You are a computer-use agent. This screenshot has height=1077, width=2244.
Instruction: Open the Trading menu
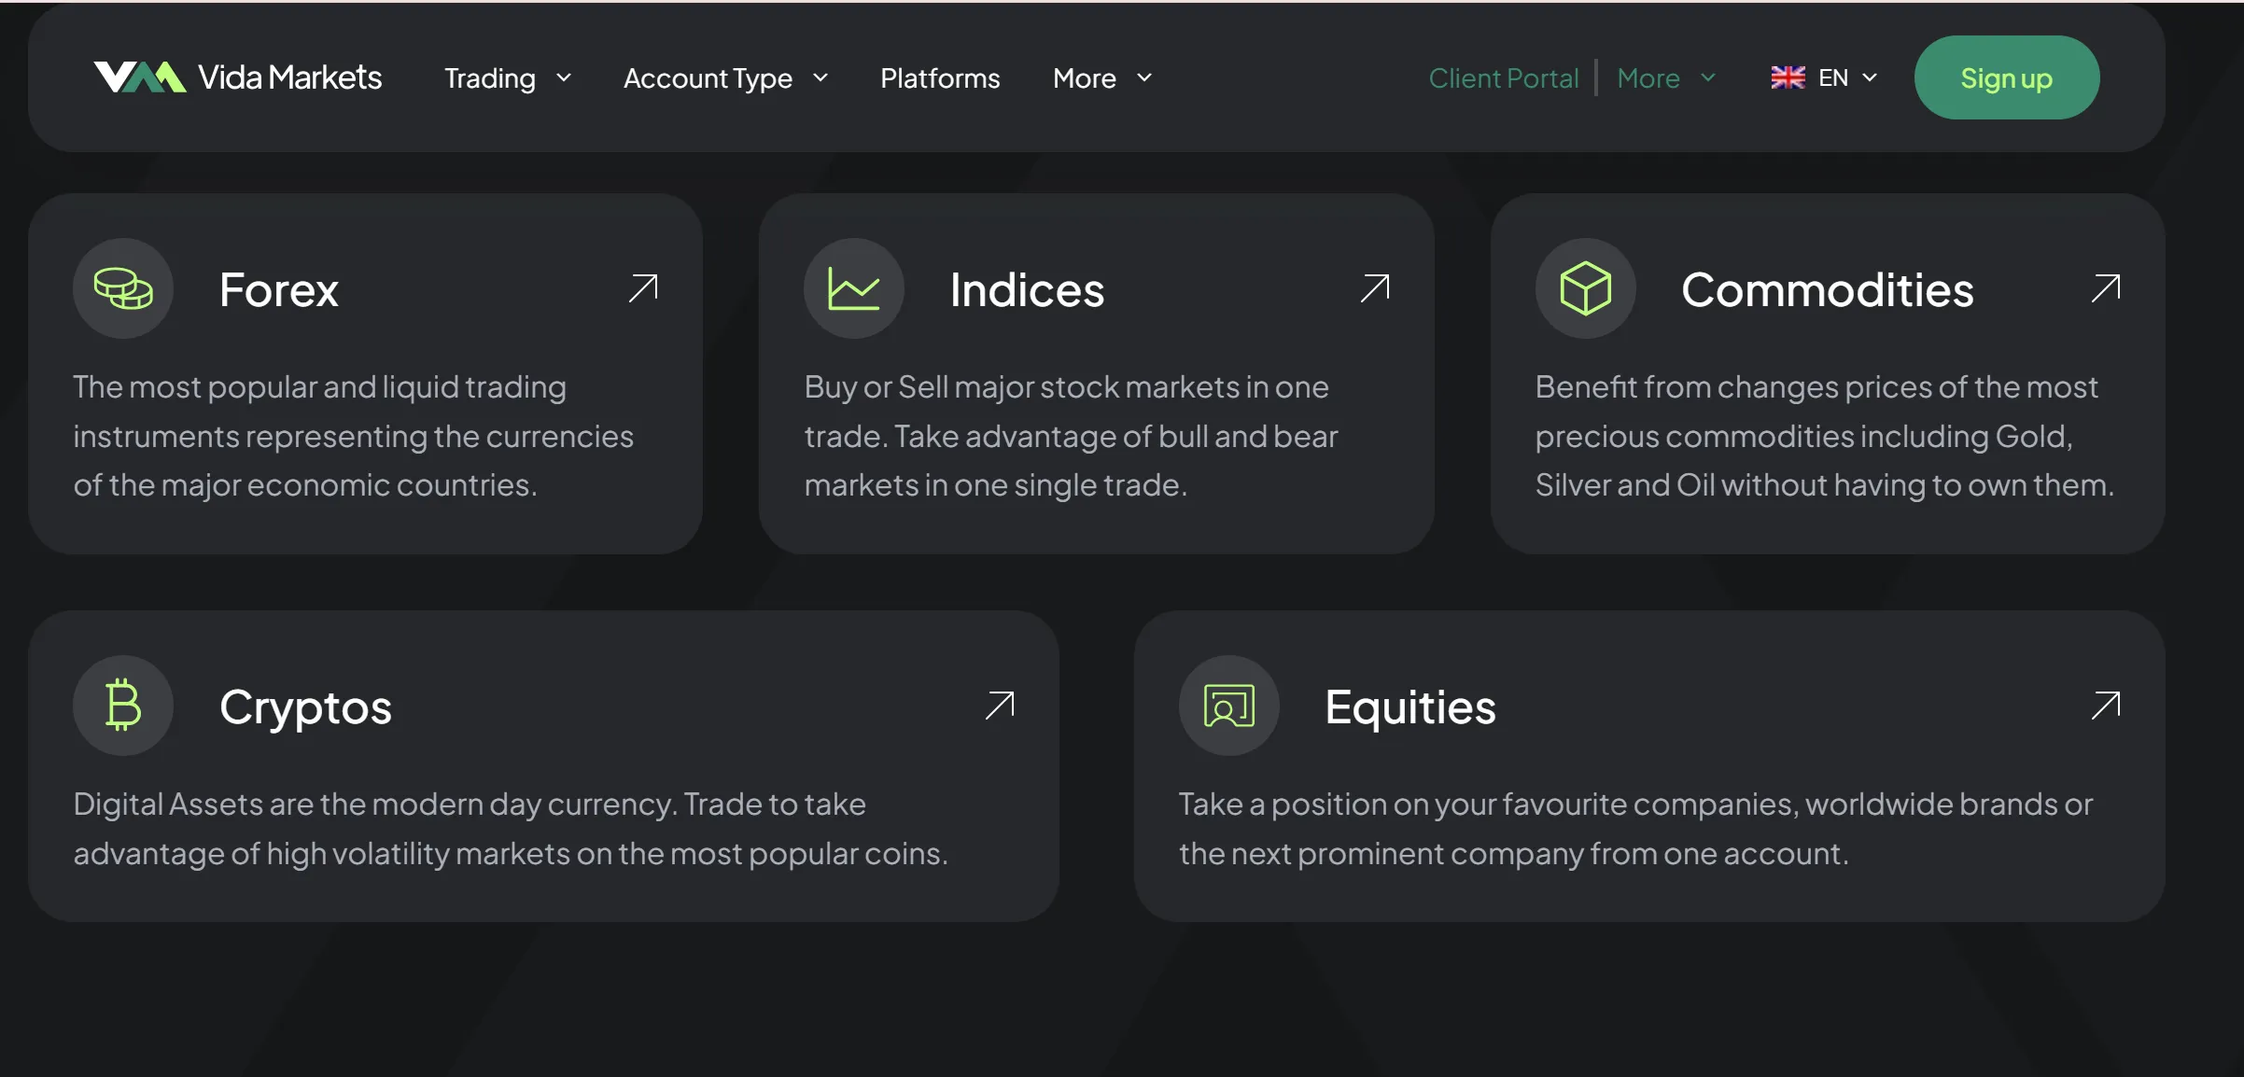coord(490,78)
